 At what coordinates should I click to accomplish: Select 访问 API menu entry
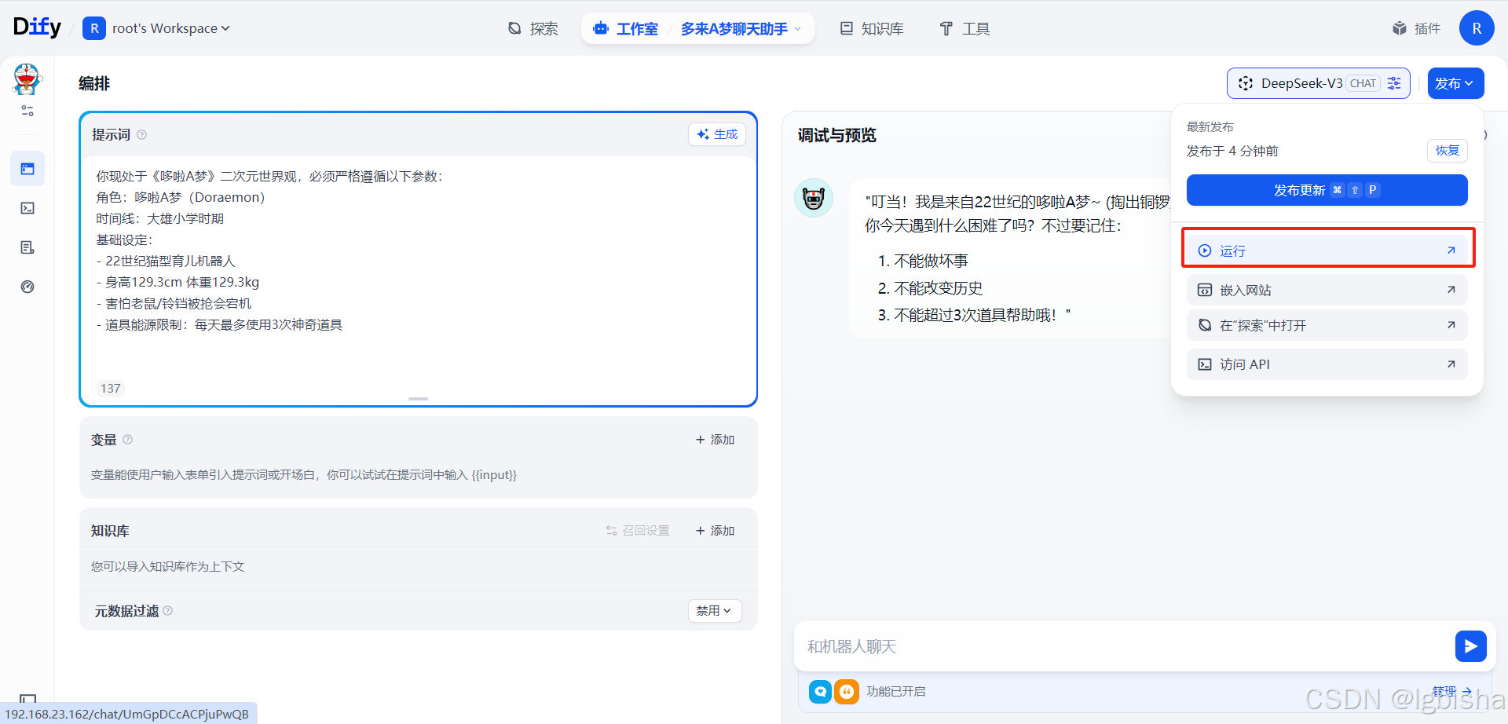[1327, 364]
